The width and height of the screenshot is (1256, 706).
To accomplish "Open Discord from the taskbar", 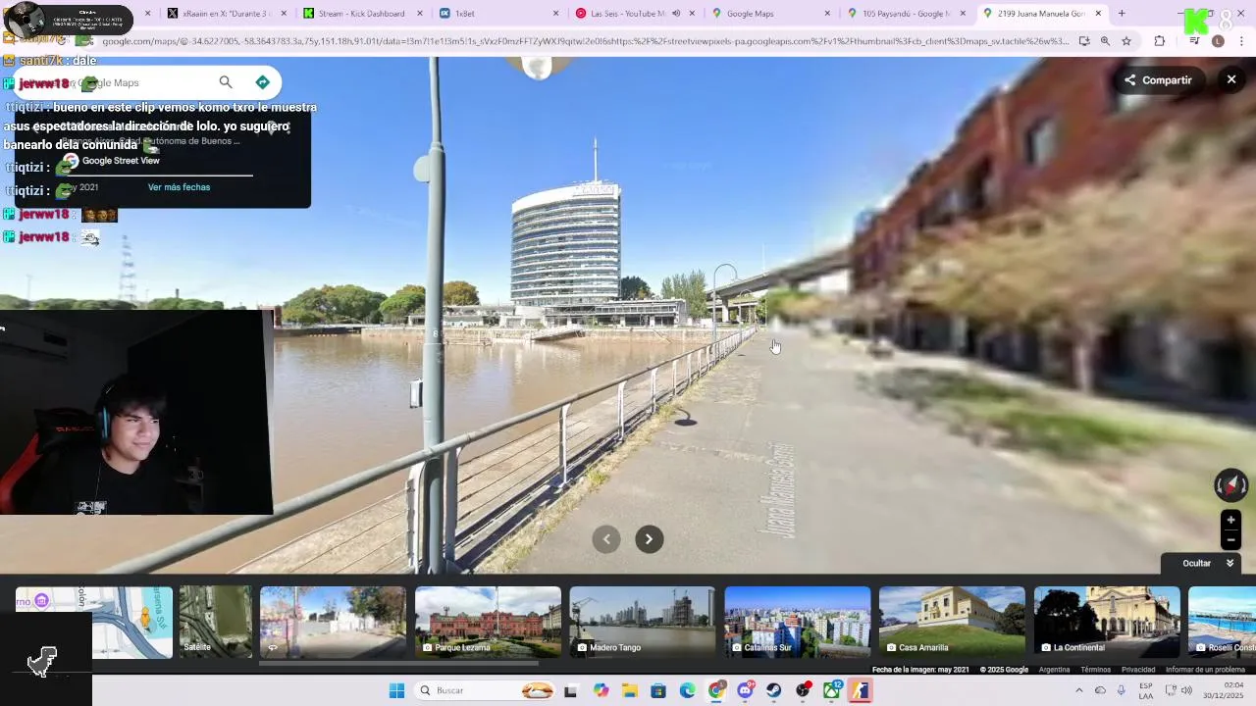I will pos(746,690).
